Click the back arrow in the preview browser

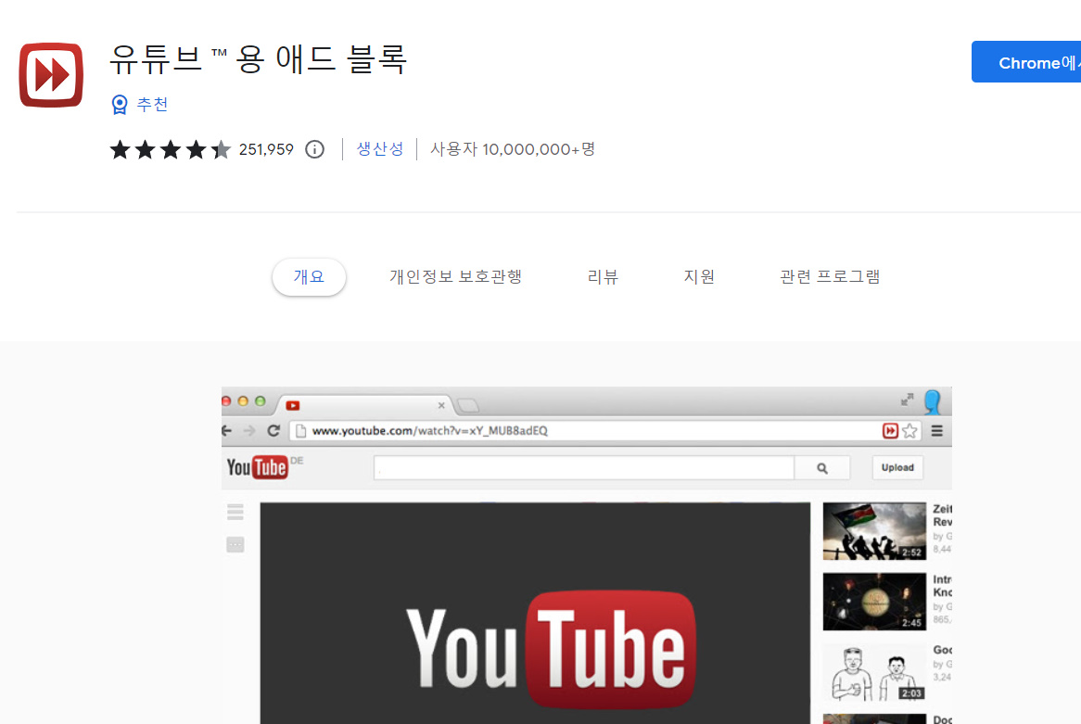pos(227,431)
